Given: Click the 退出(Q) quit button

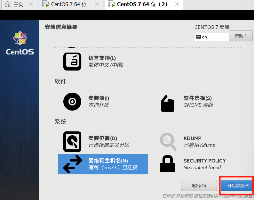Looking at the screenshot, I should pos(199,186).
